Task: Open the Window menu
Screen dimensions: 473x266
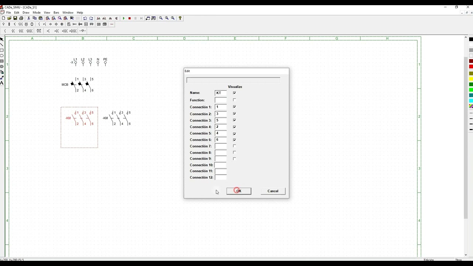Action: [68, 13]
